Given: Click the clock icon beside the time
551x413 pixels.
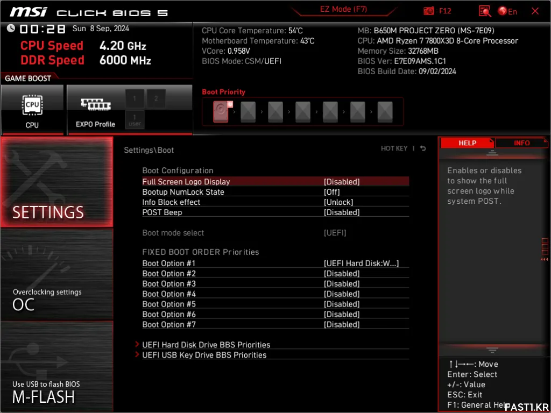Looking at the screenshot, I should [11, 28].
